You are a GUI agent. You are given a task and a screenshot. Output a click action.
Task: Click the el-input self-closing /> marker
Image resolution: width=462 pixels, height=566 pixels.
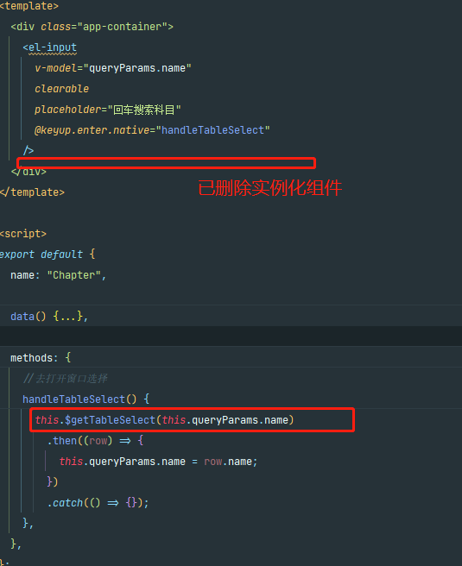pyautogui.click(x=28, y=150)
